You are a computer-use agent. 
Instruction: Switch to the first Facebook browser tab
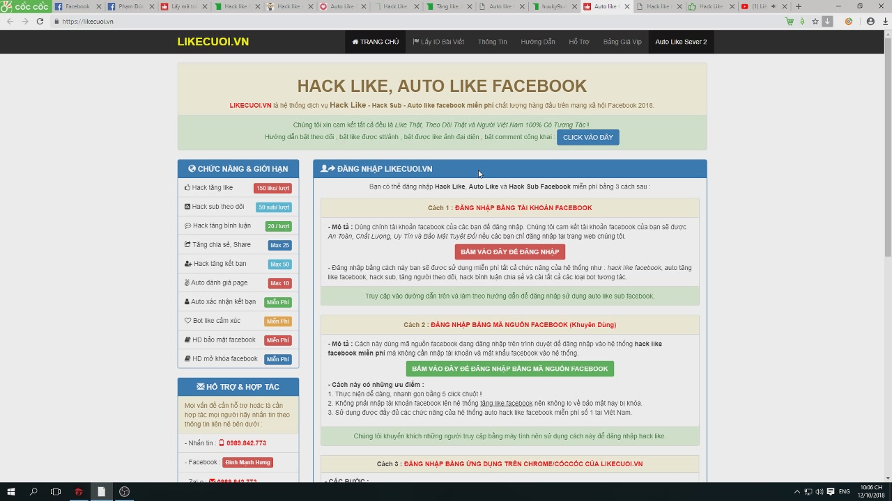[77, 6]
